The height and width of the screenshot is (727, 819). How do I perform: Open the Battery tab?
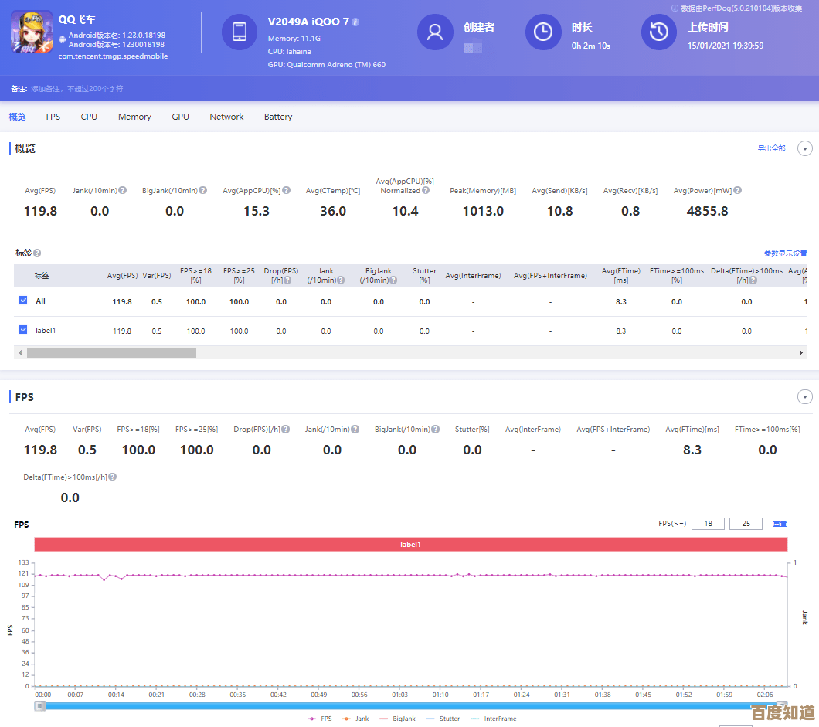[278, 117]
